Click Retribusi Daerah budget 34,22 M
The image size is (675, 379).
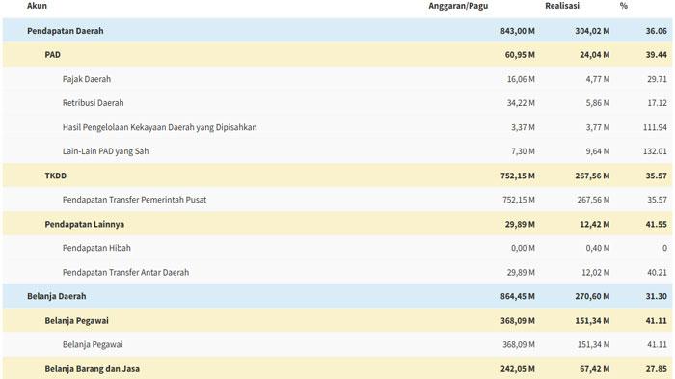pyautogui.click(x=521, y=103)
